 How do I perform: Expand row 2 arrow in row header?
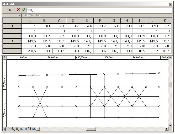click(20, 31)
